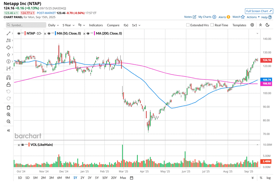Hide the NTAP price series
278x183 pixels.
tap(19, 33)
